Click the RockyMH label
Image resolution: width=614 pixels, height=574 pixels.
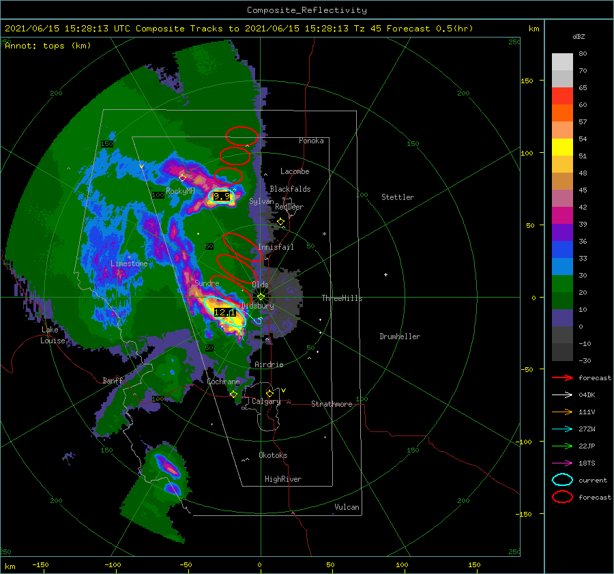click(x=180, y=191)
